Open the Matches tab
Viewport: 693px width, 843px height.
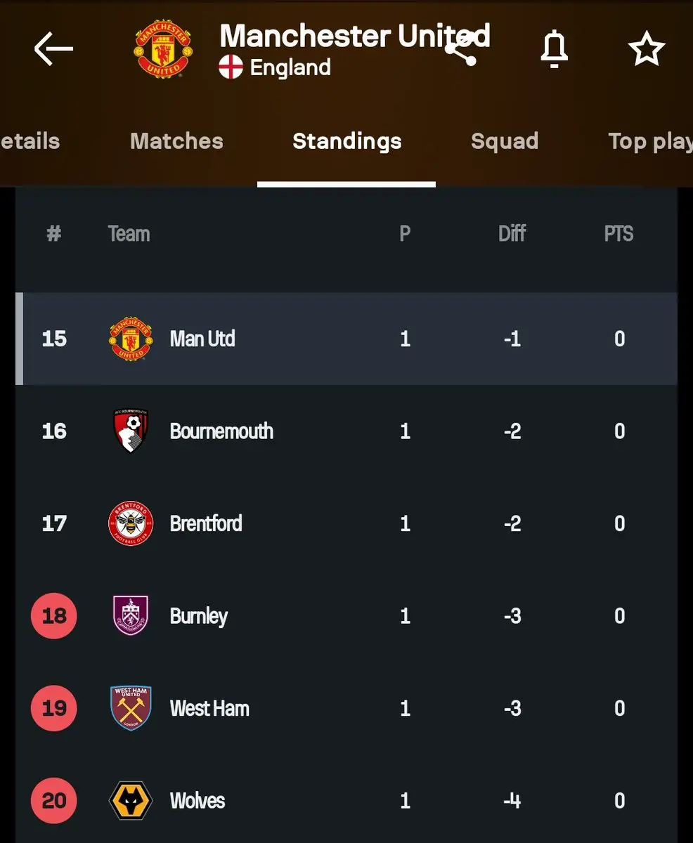176,141
